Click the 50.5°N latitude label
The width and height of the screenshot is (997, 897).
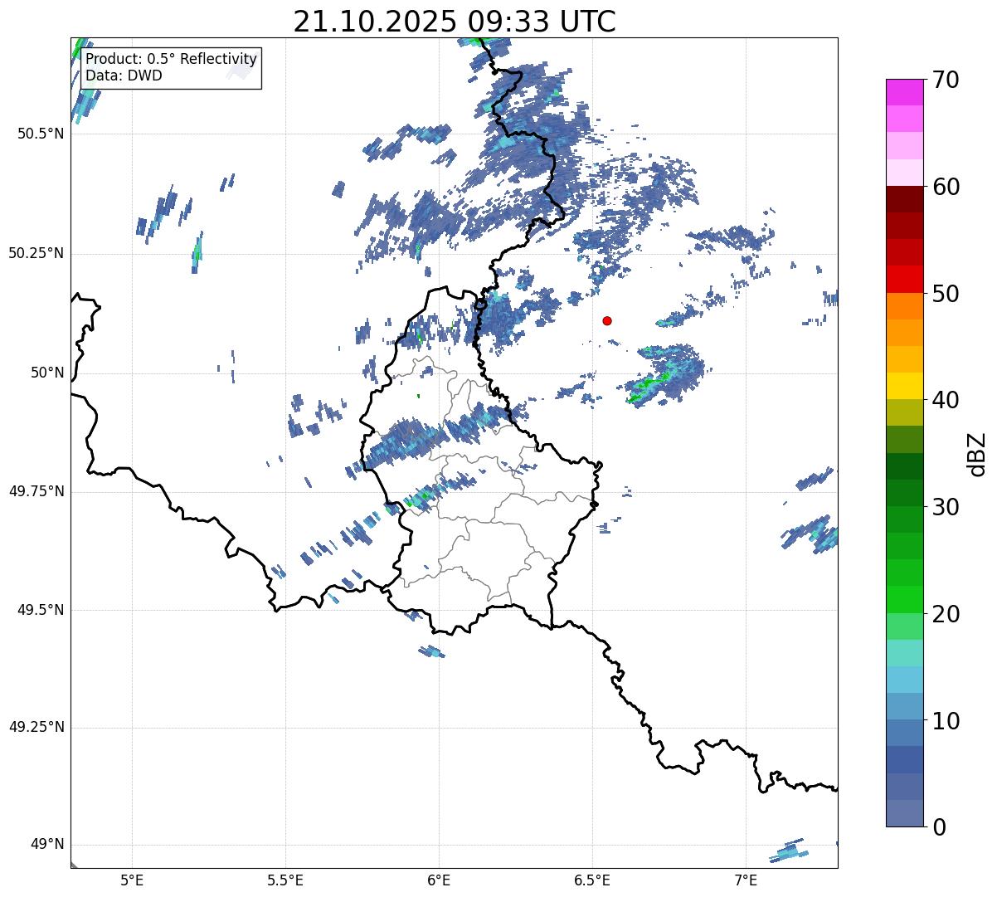pyautogui.click(x=41, y=134)
